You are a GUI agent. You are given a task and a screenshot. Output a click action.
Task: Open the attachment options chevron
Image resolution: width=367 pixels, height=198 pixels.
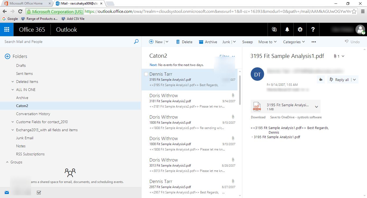(x=316, y=107)
